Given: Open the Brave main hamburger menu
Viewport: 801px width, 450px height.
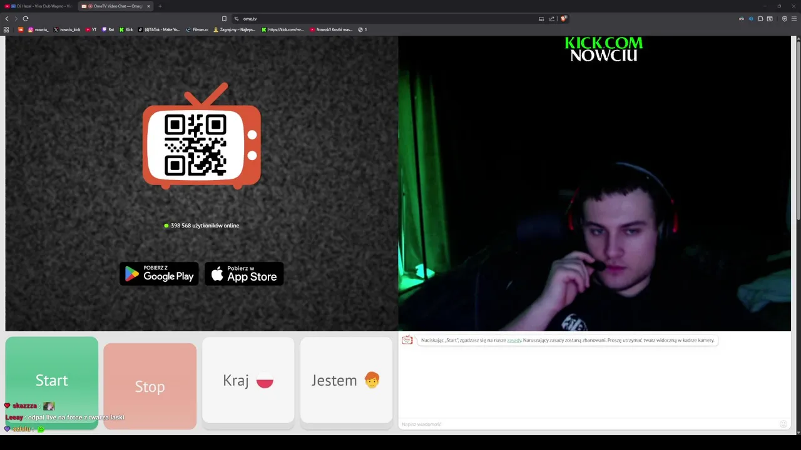Looking at the screenshot, I should [793, 19].
